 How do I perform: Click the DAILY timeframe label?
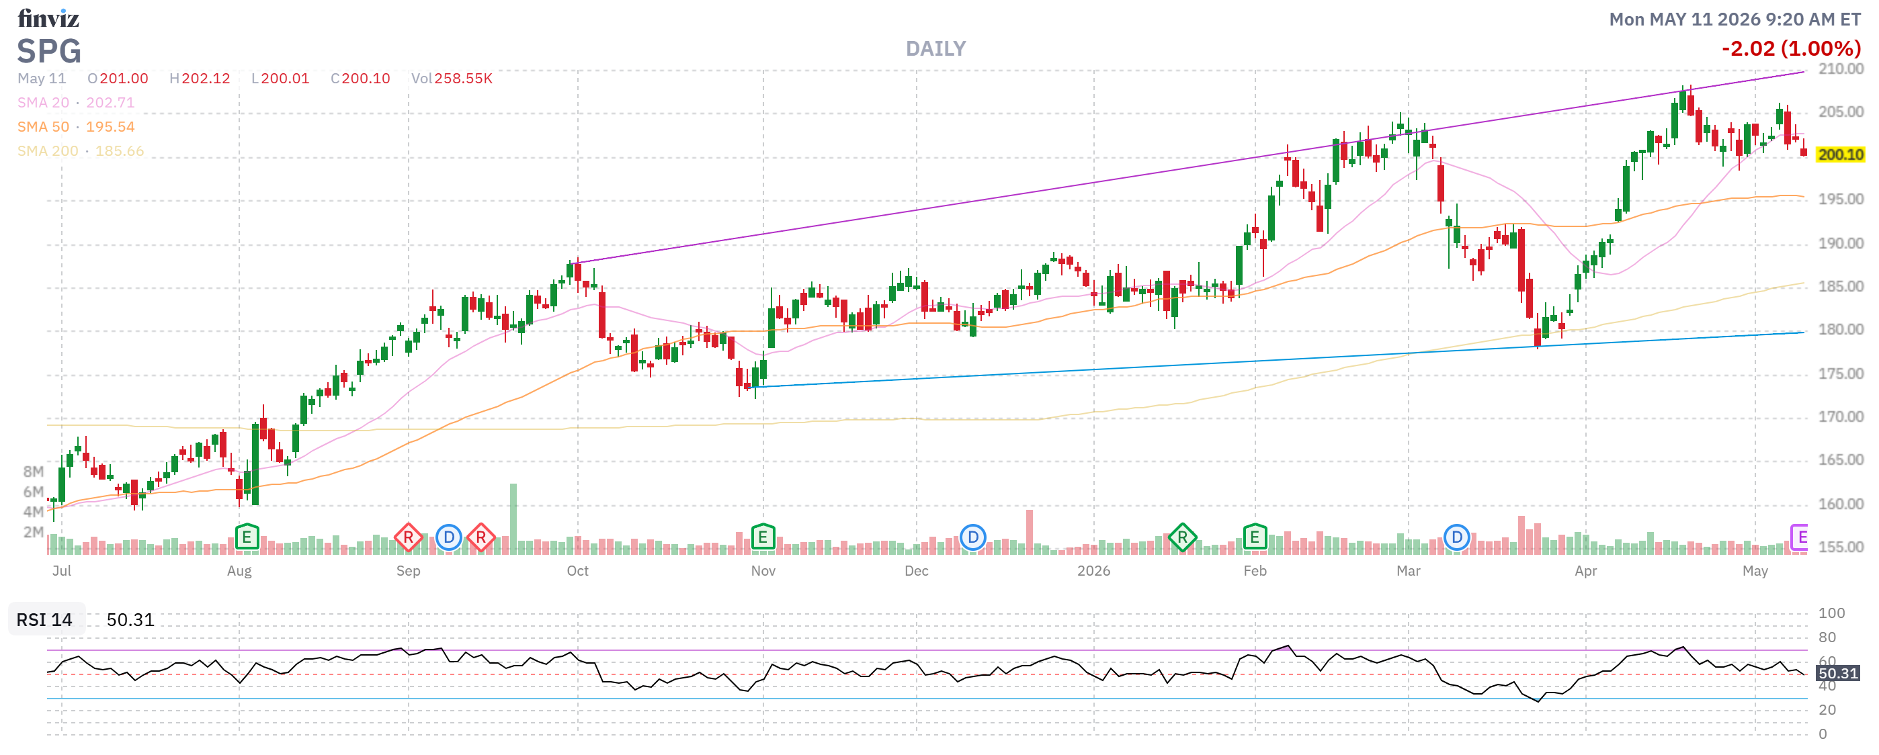coord(935,49)
